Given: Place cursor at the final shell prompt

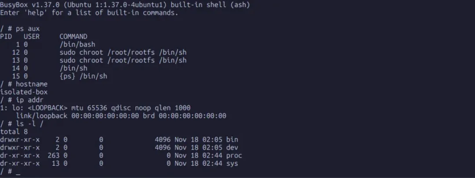Looking at the screenshot, I should [x=18, y=171].
